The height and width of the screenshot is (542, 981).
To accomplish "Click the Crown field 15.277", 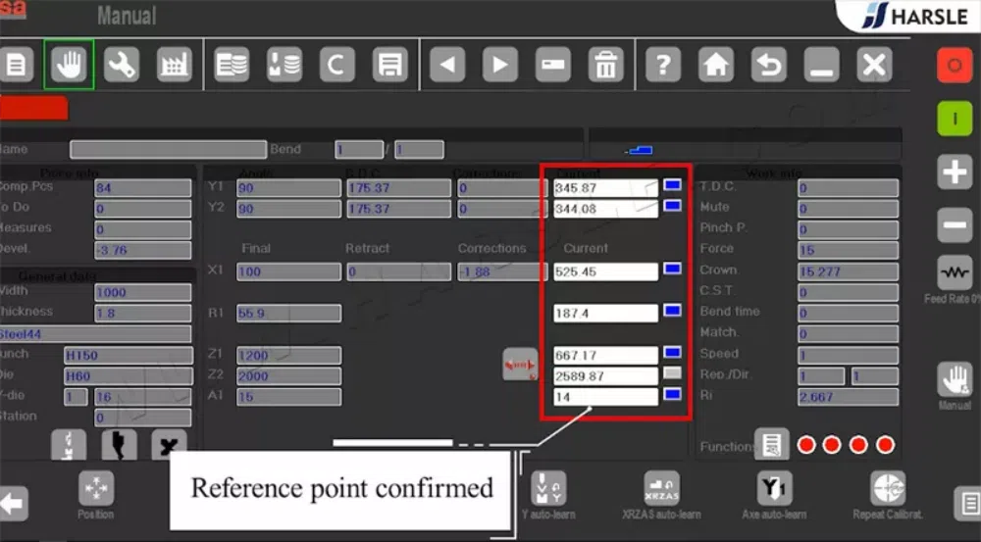I will pyautogui.click(x=848, y=271).
